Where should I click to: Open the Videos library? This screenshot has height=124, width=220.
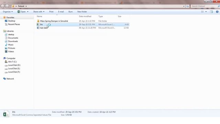[11, 52]
